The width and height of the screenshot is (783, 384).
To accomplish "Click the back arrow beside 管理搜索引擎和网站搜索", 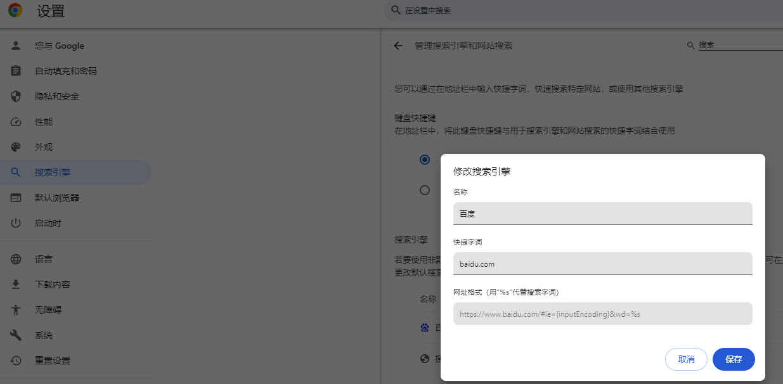I will 398,46.
